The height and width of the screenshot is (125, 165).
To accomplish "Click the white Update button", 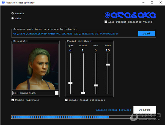I will (144, 110).
